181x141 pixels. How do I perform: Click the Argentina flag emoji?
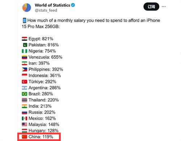coord(25,88)
